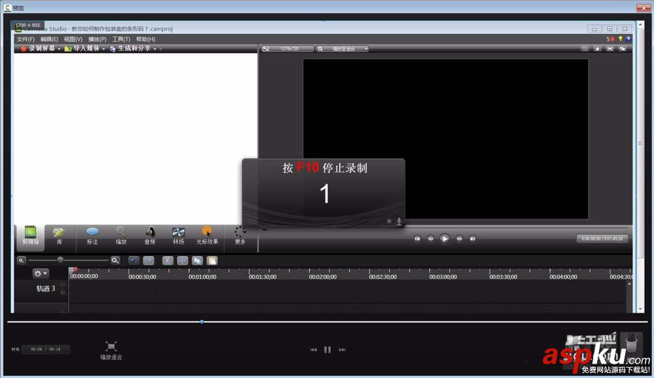Image resolution: width=654 pixels, height=378 pixels.
Task: Click the yellow lightbulb tips icon
Action: (621, 39)
